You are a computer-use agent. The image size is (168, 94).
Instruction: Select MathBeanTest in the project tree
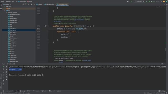[14, 62]
